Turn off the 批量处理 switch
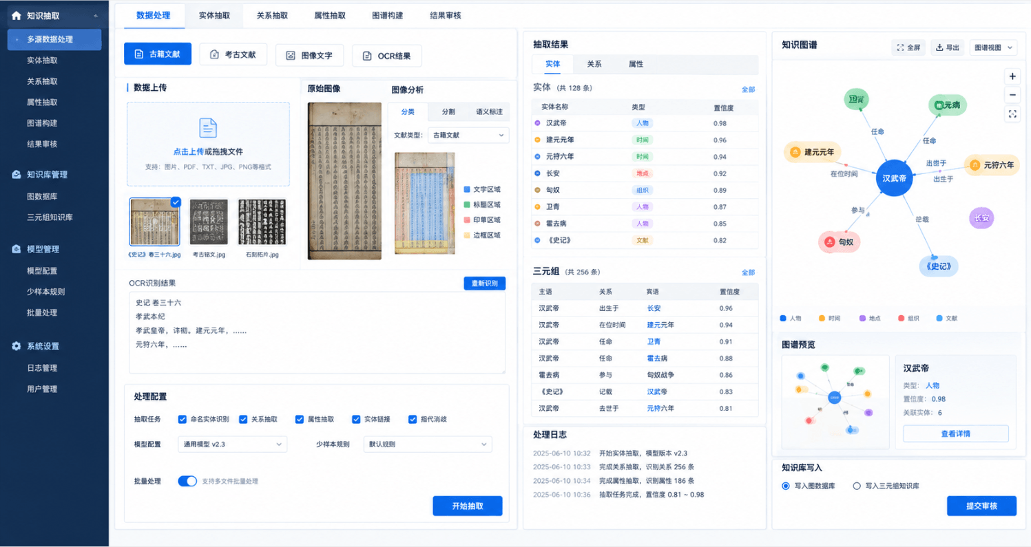 pyautogui.click(x=187, y=481)
